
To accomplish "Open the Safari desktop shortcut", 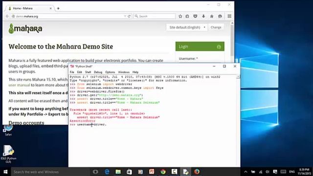I will [x=8, y=130].
